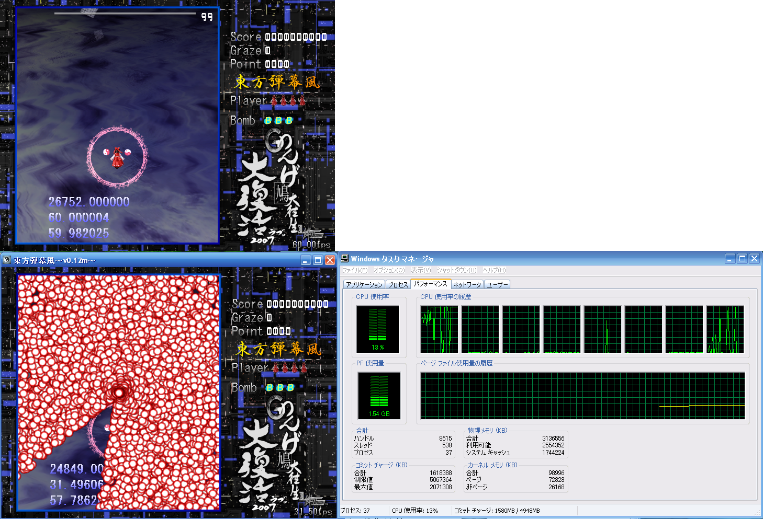
Task: Click the 東方弾幕風 window title icon
Action: point(7,260)
